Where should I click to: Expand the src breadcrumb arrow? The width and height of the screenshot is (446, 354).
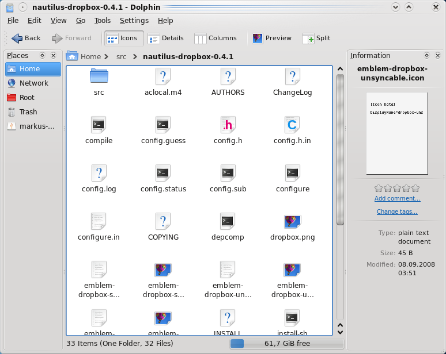135,57
